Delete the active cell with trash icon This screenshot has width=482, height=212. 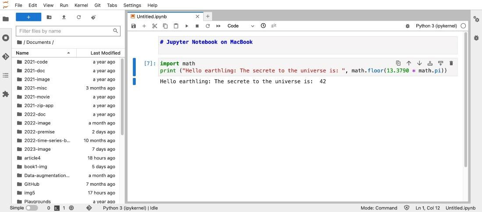(x=451, y=63)
